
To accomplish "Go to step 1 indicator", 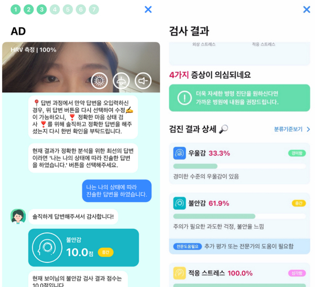I will [x=15, y=9].
